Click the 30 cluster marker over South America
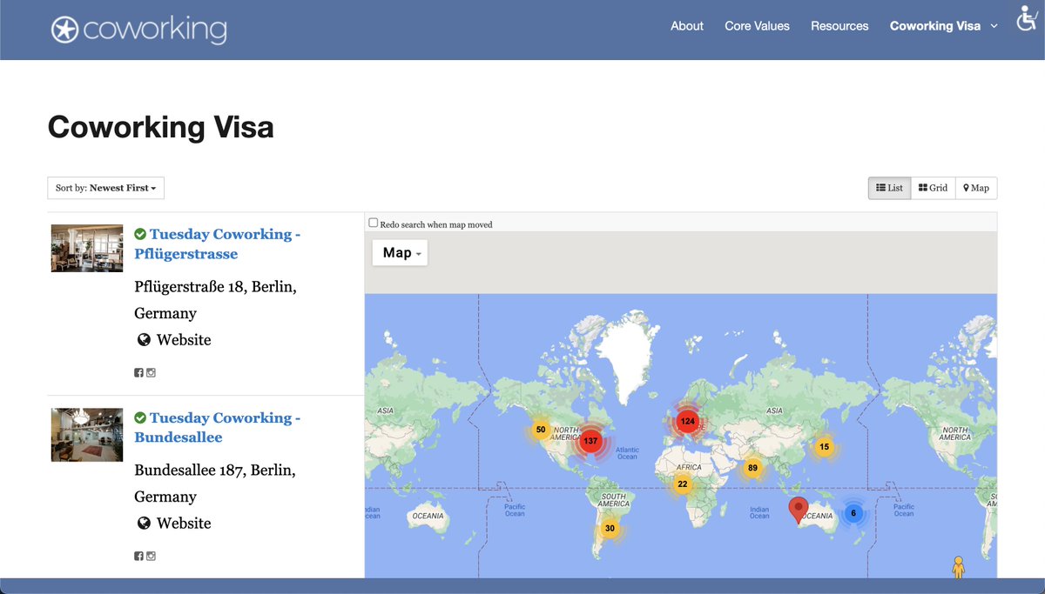This screenshot has height=594, width=1045. 610,528
